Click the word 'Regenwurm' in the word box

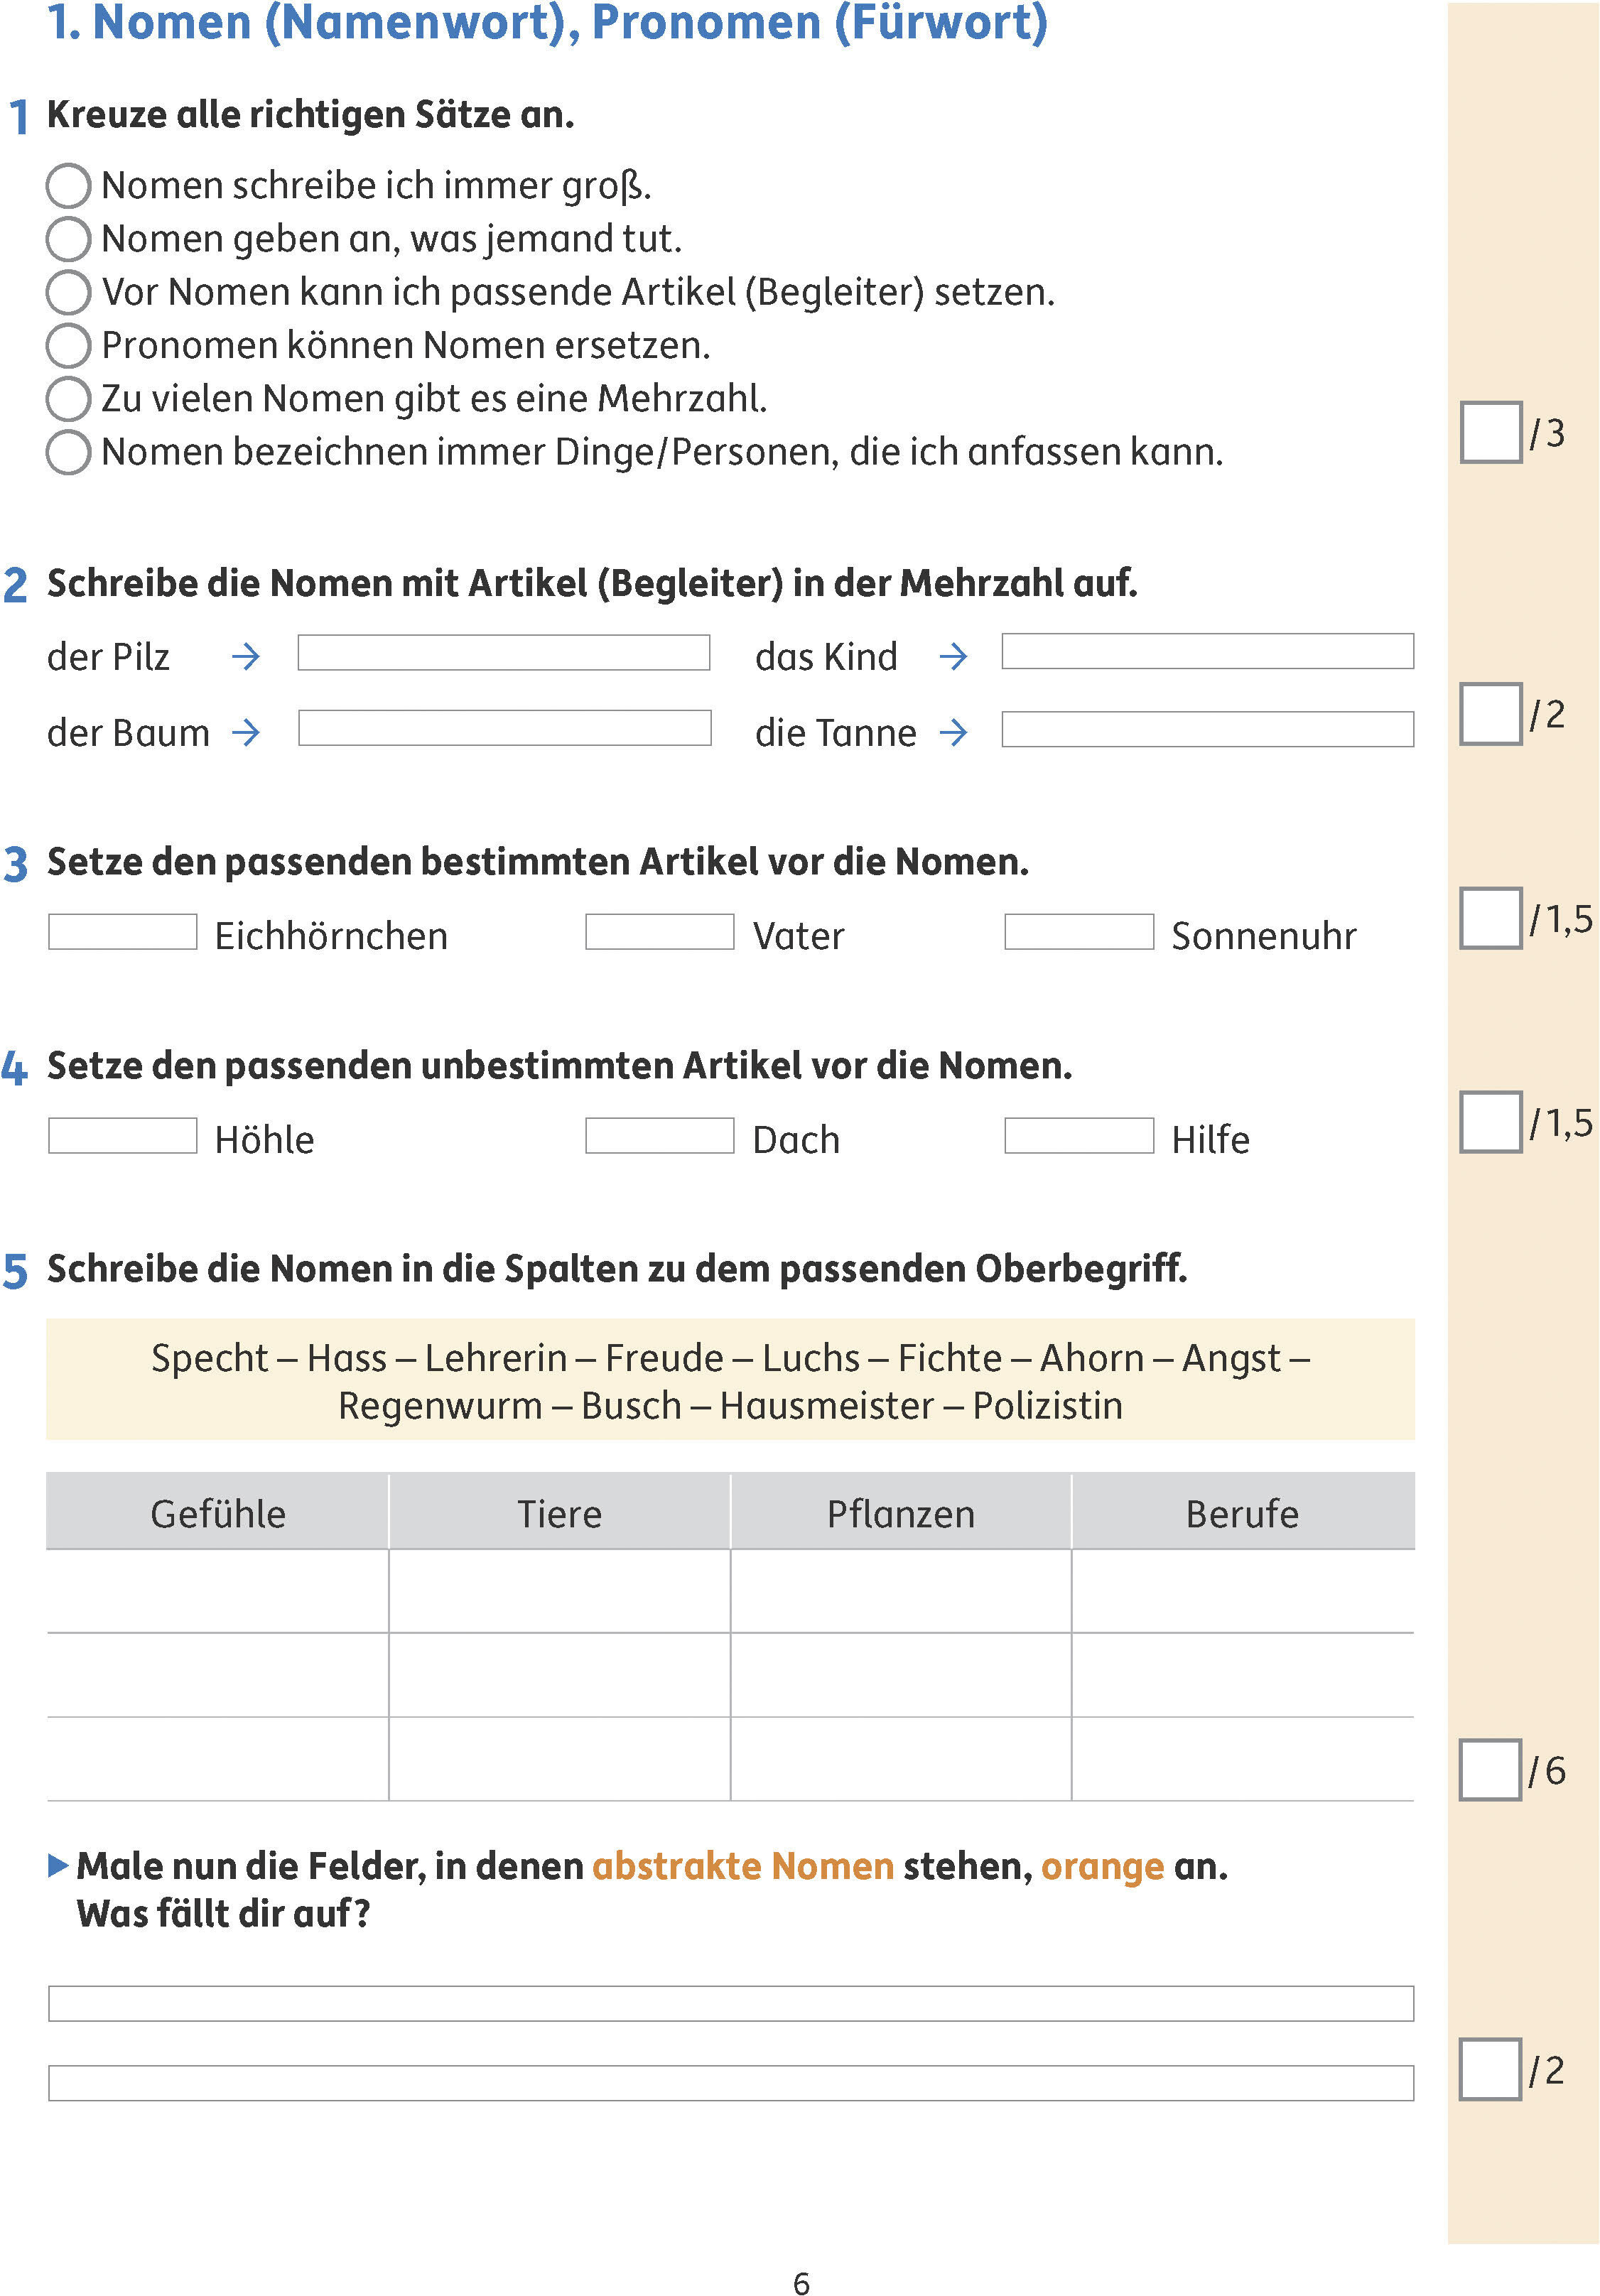click(440, 1407)
